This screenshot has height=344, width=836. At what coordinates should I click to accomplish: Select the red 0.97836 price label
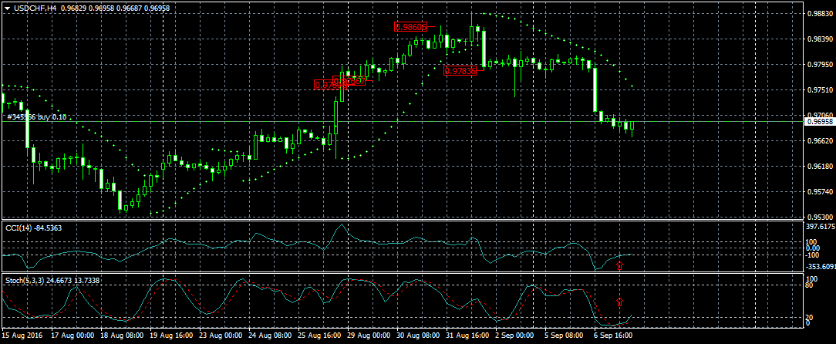tap(460, 70)
